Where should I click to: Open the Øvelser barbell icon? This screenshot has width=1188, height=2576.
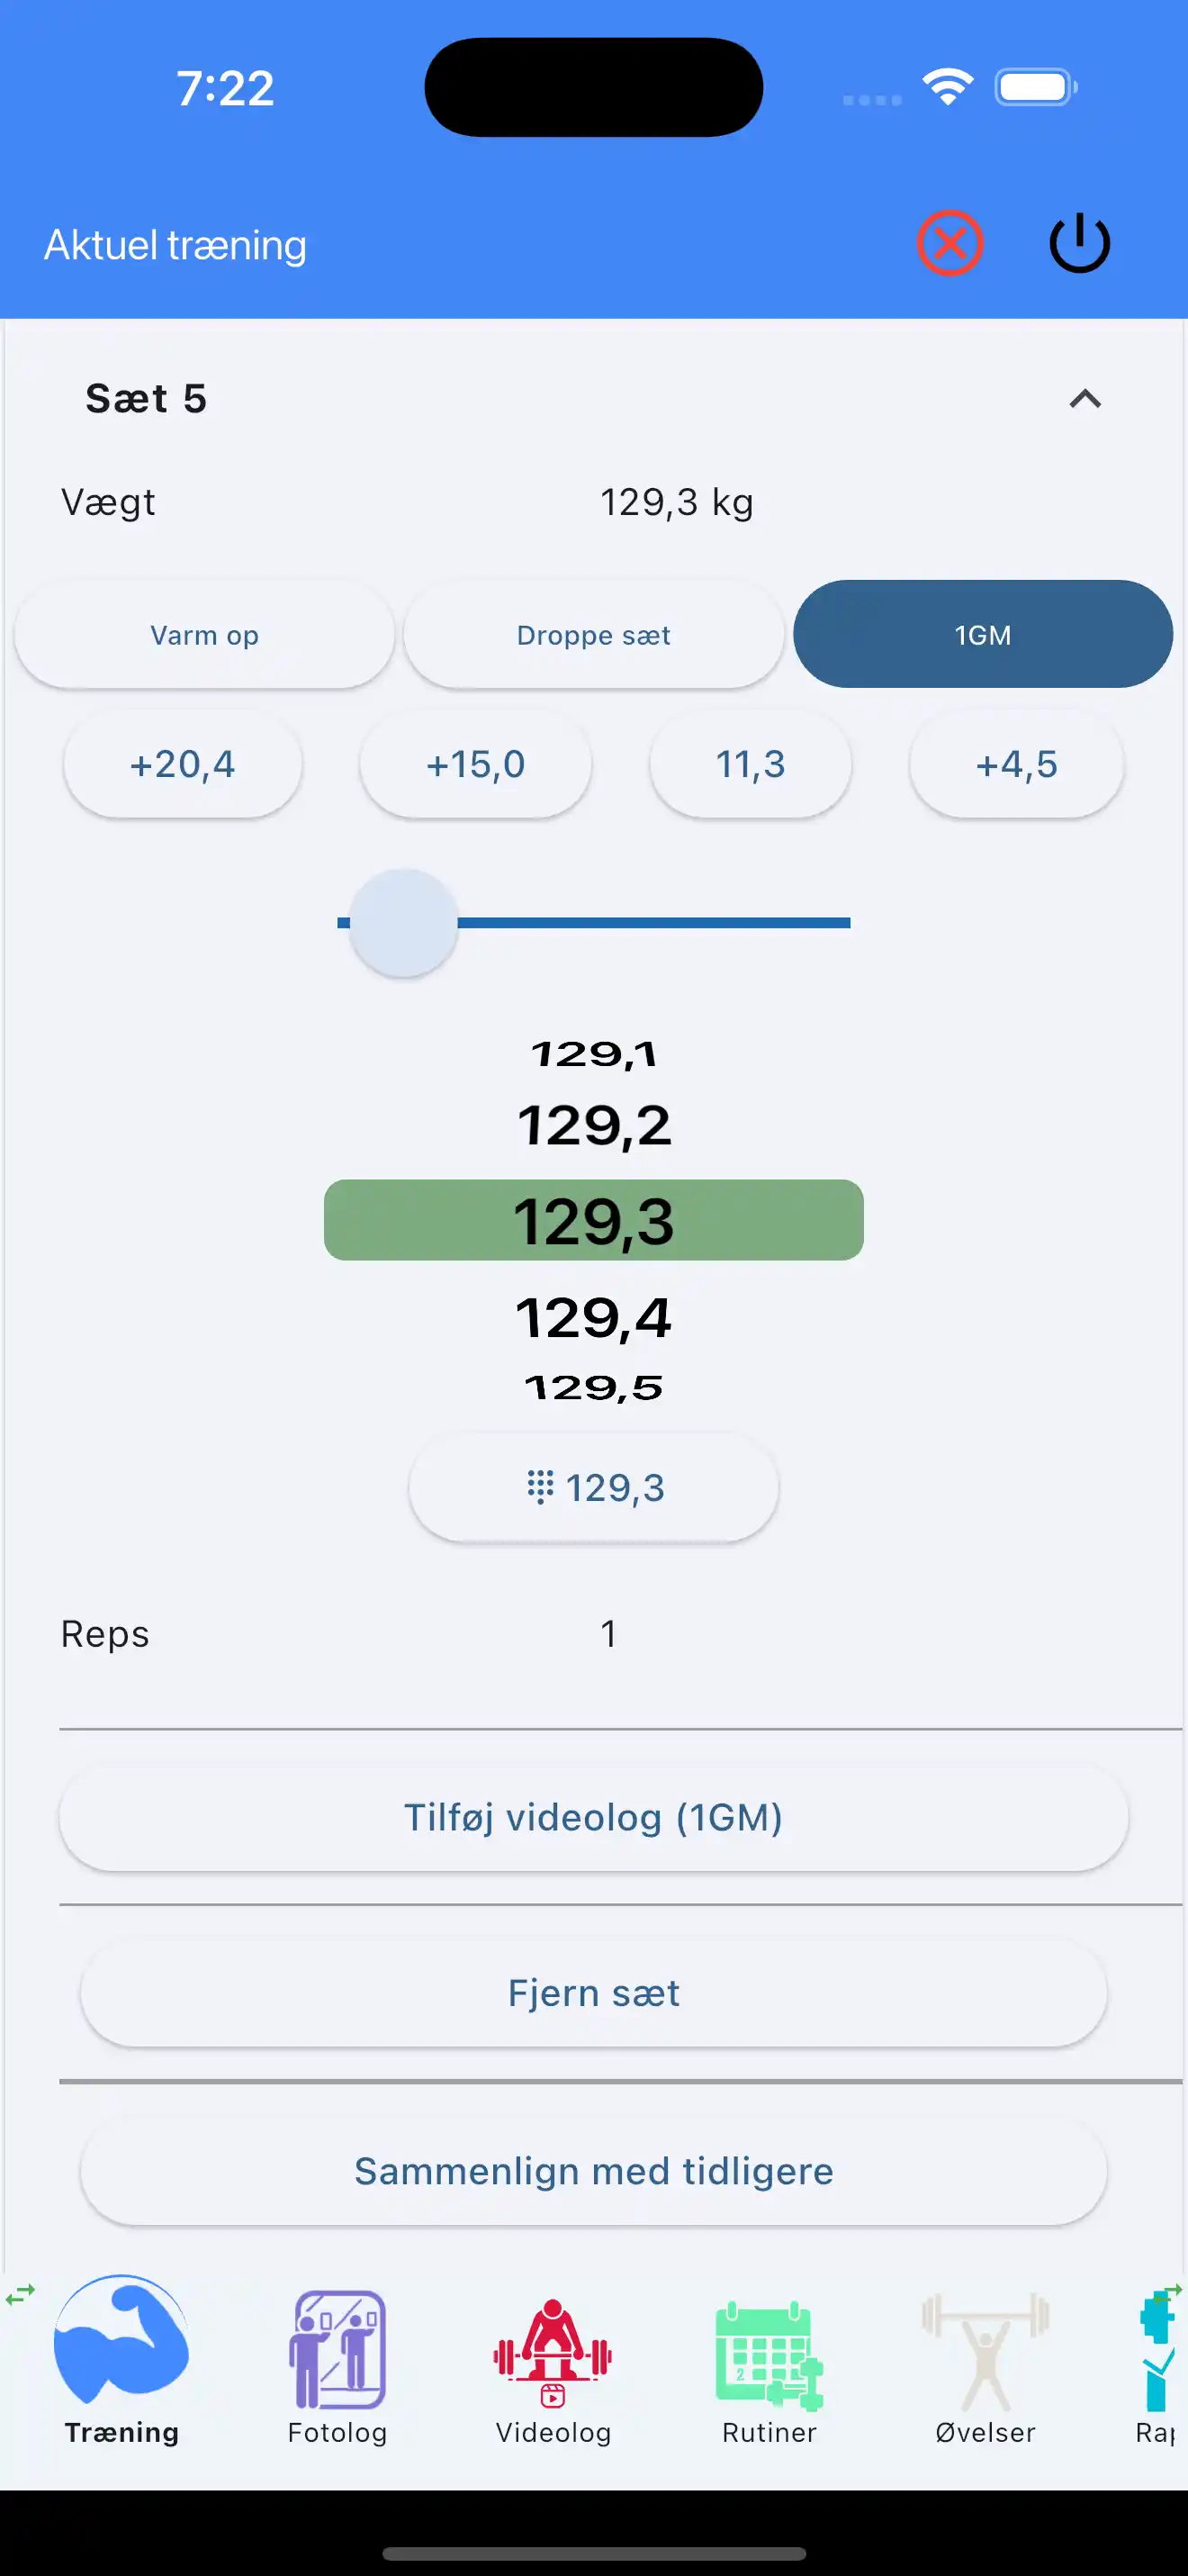point(985,2352)
